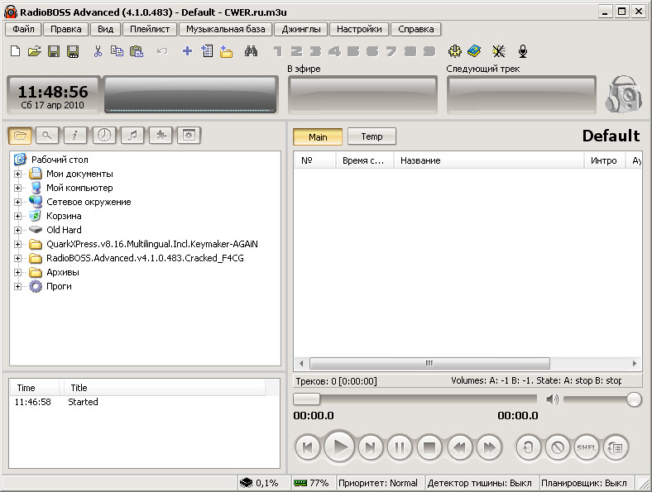The height and width of the screenshot is (492, 652).
Task: Click the blue plus add-track icon
Action: point(187,51)
